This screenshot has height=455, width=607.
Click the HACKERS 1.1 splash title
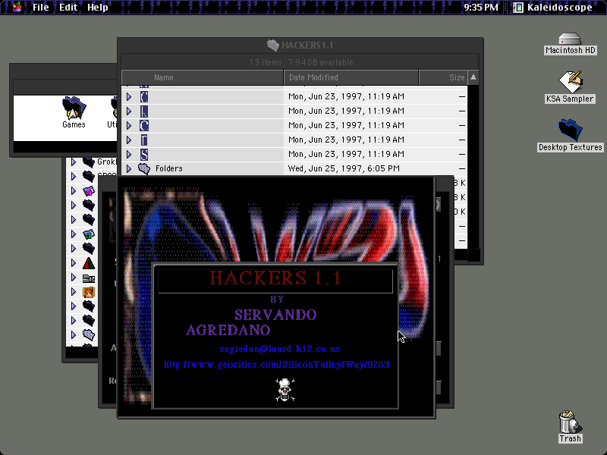tap(275, 278)
